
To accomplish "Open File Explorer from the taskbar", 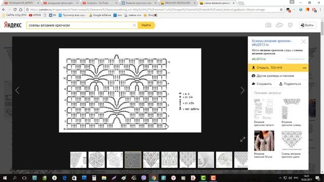I will click(104, 178).
